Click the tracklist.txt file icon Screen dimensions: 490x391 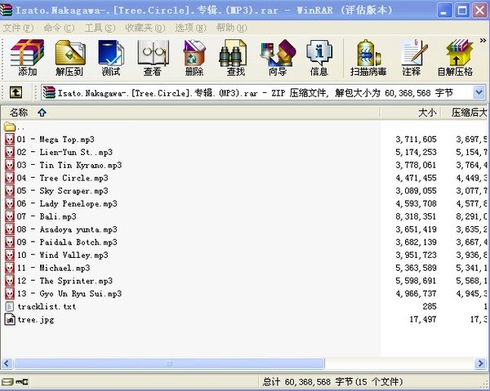pyautogui.click(x=10, y=306)
